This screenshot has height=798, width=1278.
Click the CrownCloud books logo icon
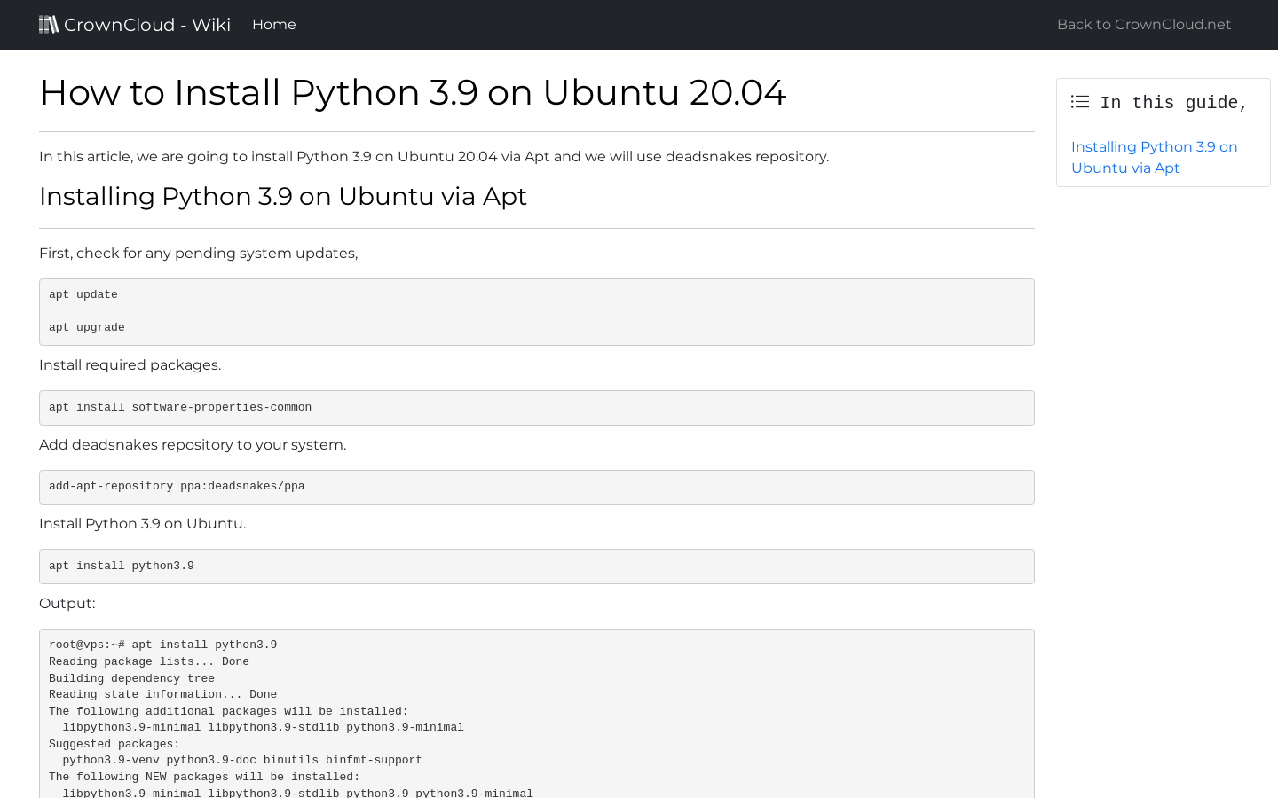point(48,23)
